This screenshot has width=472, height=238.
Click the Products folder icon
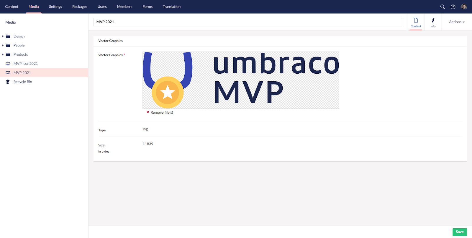point(8,55)
